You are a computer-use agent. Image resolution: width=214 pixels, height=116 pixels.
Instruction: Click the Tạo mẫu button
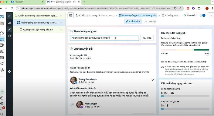click(147, 38)
